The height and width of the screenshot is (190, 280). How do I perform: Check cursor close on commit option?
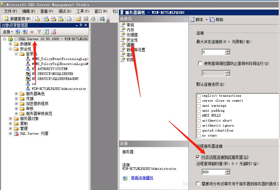199,101
